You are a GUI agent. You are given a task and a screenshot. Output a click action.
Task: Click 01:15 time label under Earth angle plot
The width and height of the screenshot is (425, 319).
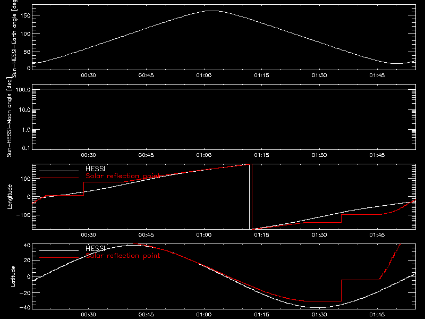click(261, 75)
